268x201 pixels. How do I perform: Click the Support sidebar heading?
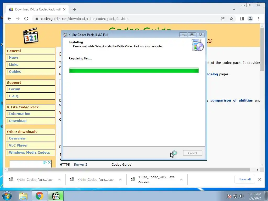click(x=30, y=82)
